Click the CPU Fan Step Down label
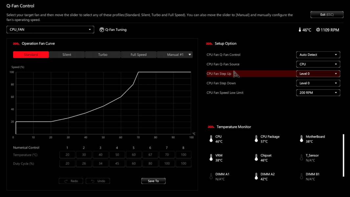 point(221,83)
